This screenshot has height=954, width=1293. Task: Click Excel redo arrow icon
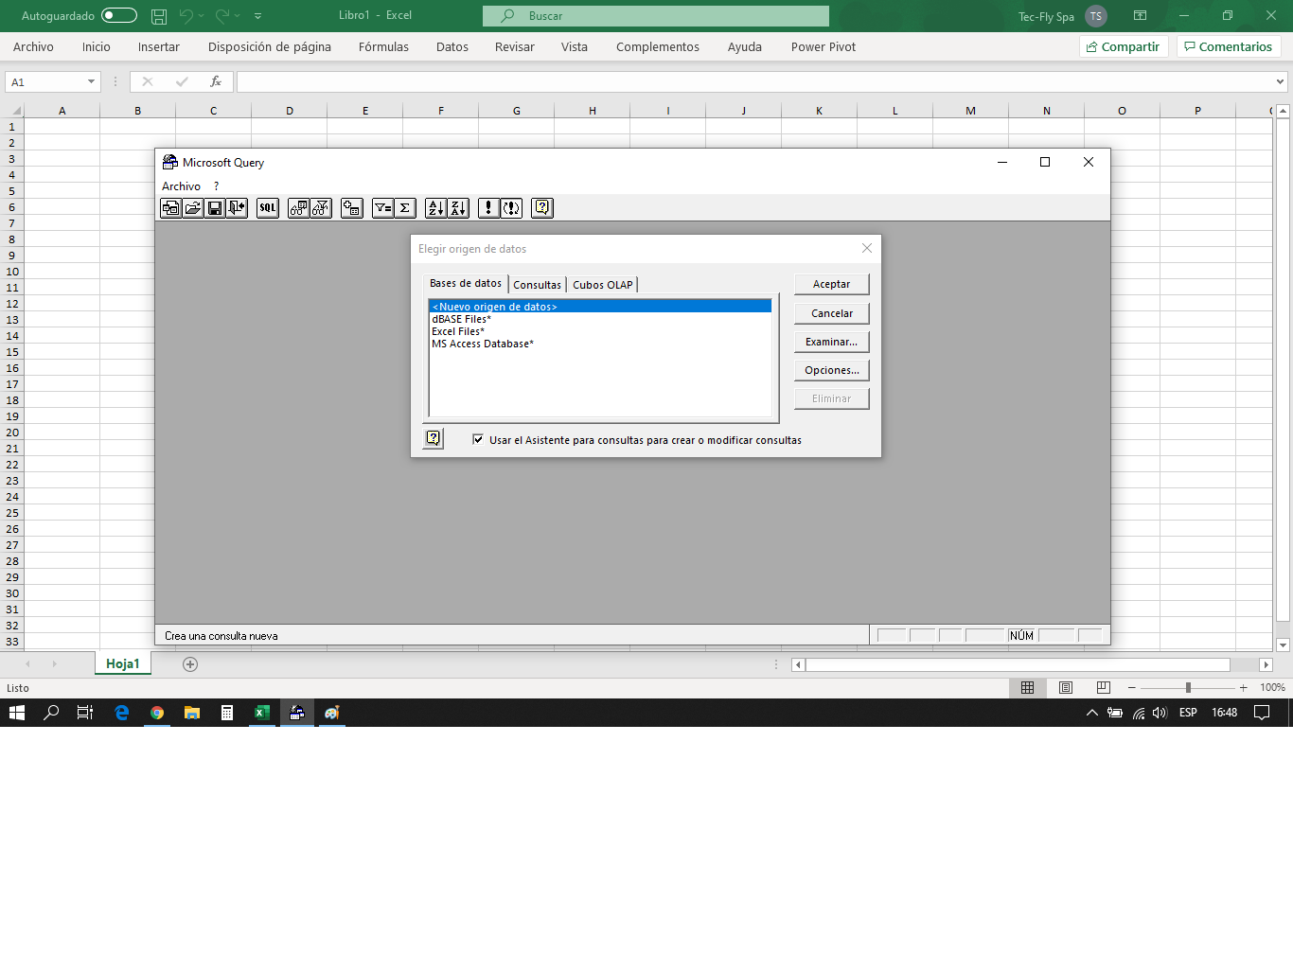tap(222, 16)
